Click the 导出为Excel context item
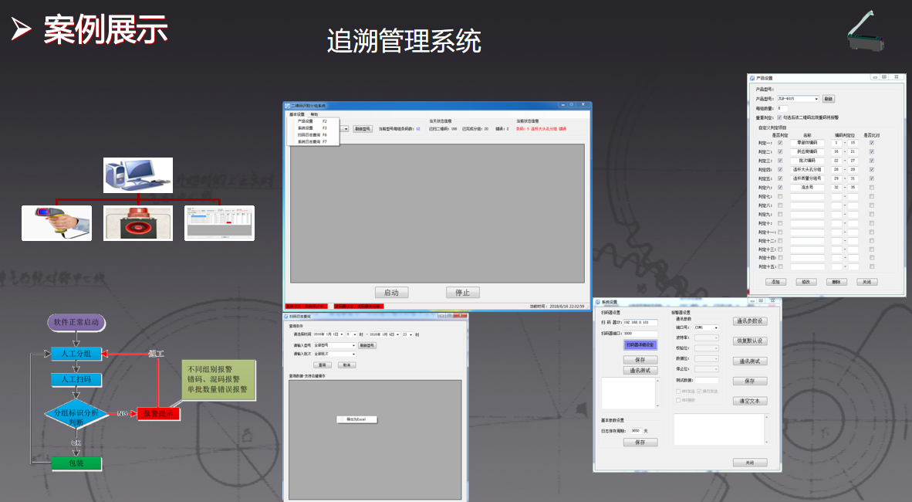 [356, 419]
